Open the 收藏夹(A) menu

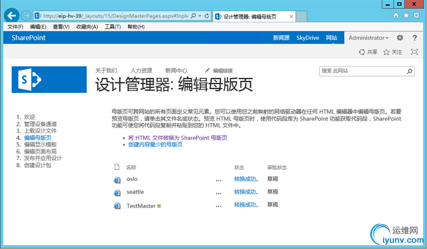pyautogui.click(x=87, y=26)
